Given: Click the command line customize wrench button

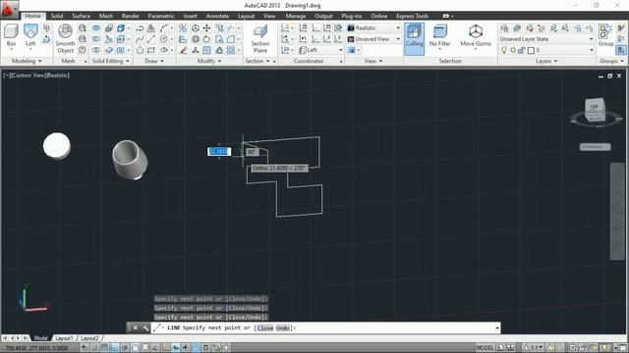Looking at the screenshot, I should pos(145,328).
